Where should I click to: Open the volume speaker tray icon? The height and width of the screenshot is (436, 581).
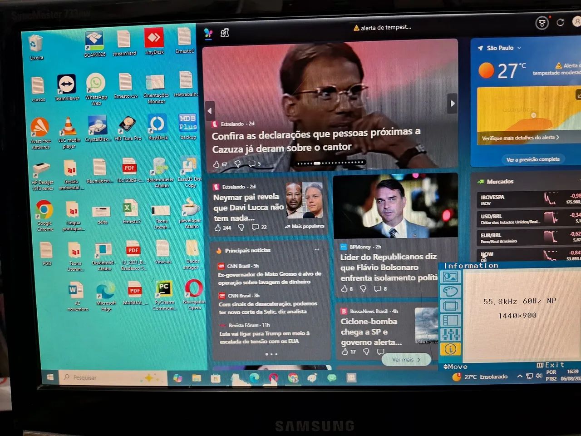tap(539, 376)
